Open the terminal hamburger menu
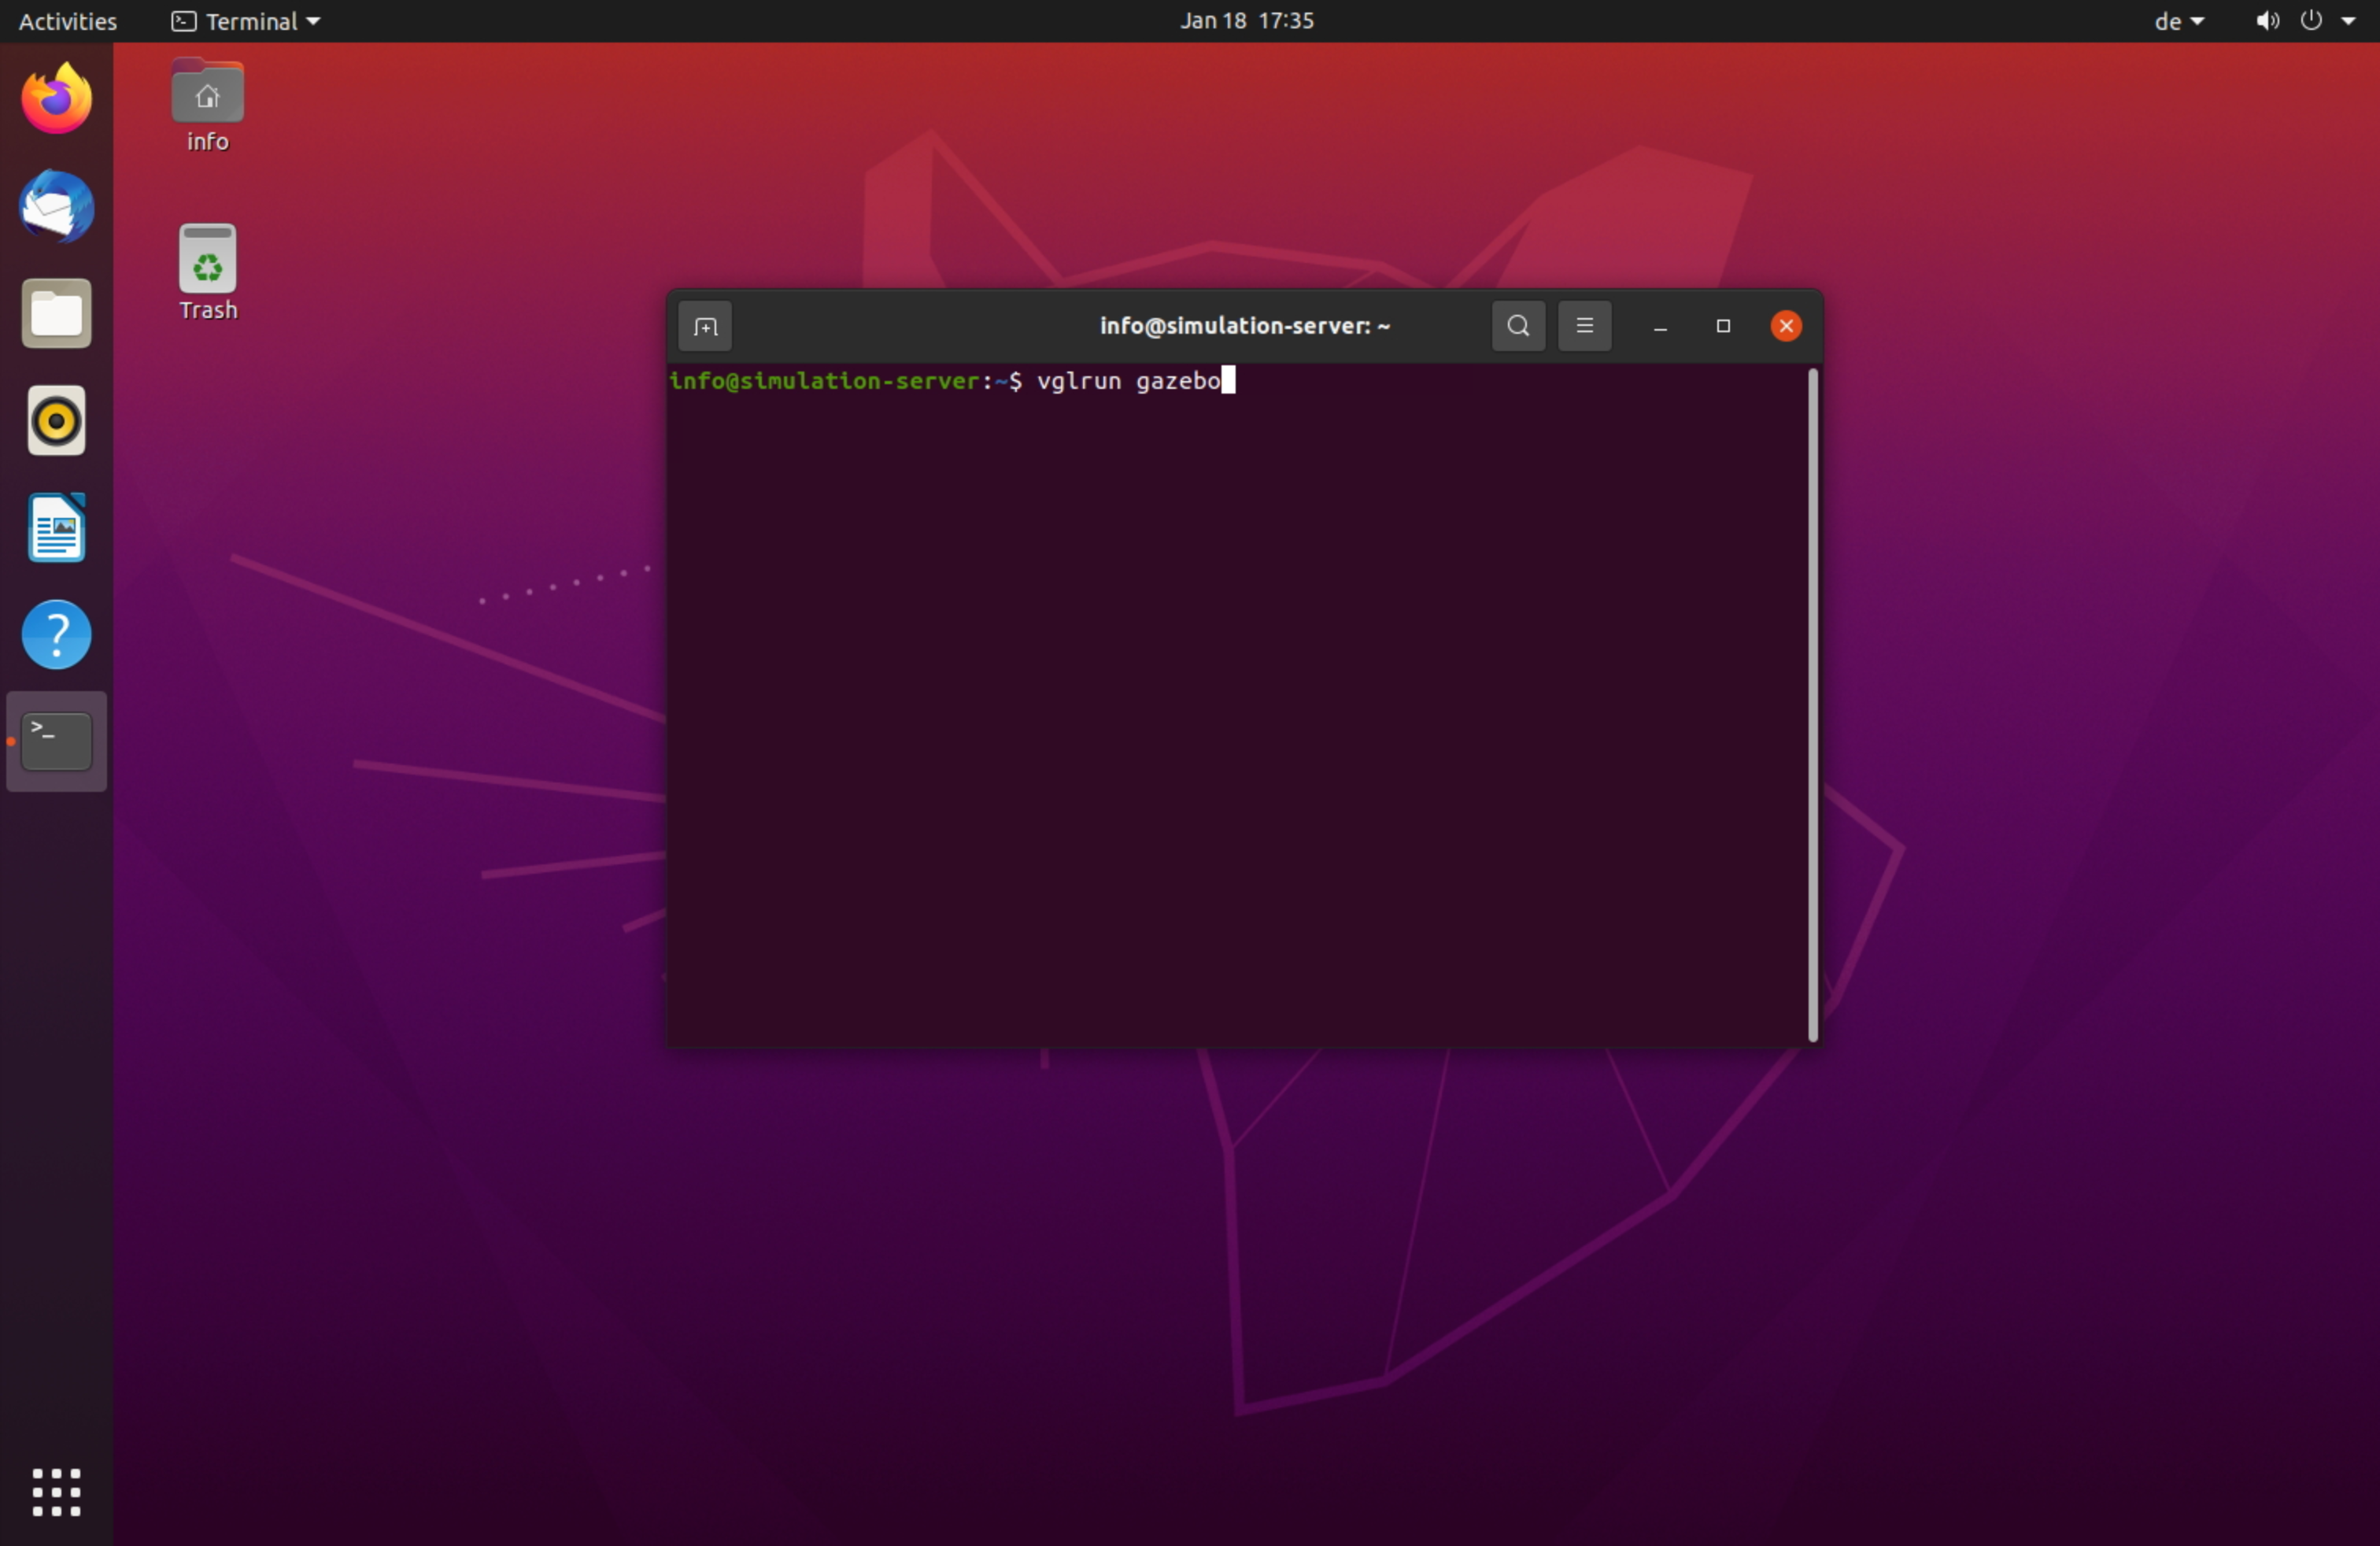2380x1546 pixels. coord(1584,326)
